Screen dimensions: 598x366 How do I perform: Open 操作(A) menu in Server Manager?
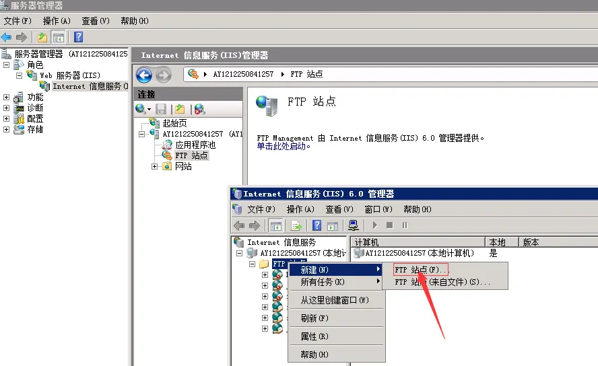point(57,21)
